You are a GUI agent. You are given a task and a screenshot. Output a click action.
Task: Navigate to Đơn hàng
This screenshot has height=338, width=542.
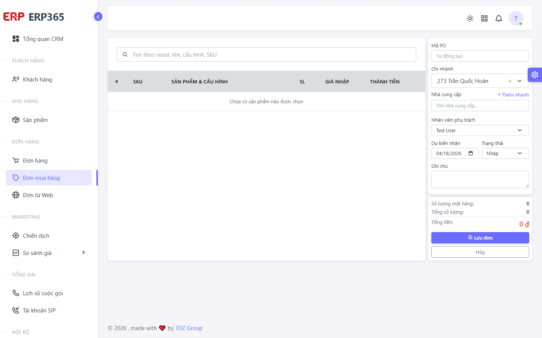(49, 161)
